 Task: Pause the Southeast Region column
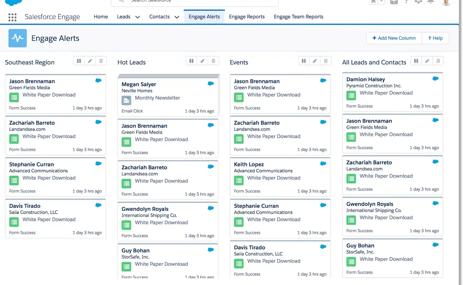click(x=79, y=61)
